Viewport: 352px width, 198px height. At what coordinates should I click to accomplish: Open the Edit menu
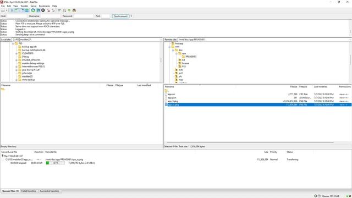click(x=9, y=6)
